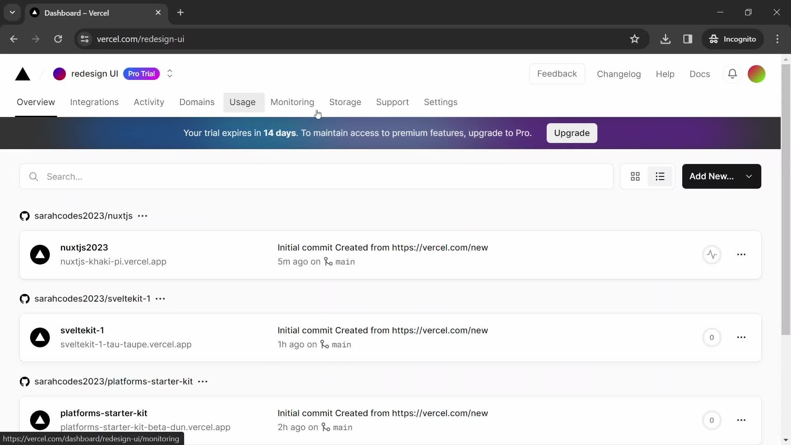791x445 pixels.
Task: Click the grid view toggle icon
Action: tap(634, 177)
